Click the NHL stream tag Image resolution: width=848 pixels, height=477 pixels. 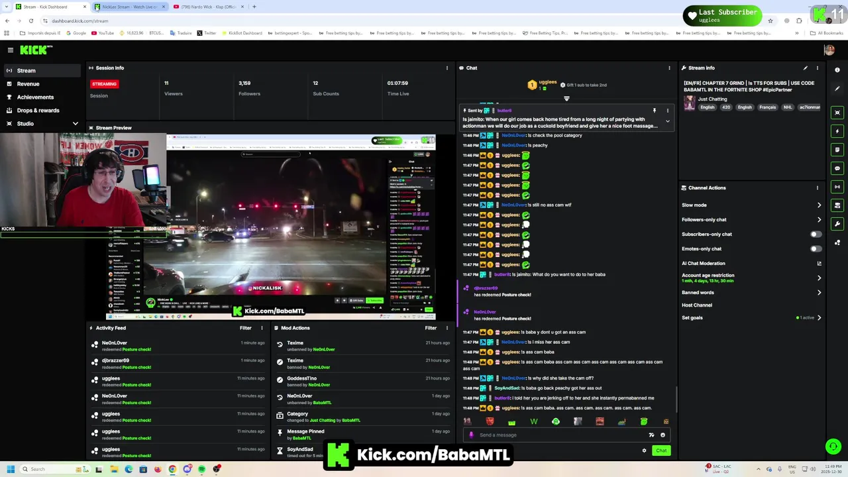click(788, 107)
